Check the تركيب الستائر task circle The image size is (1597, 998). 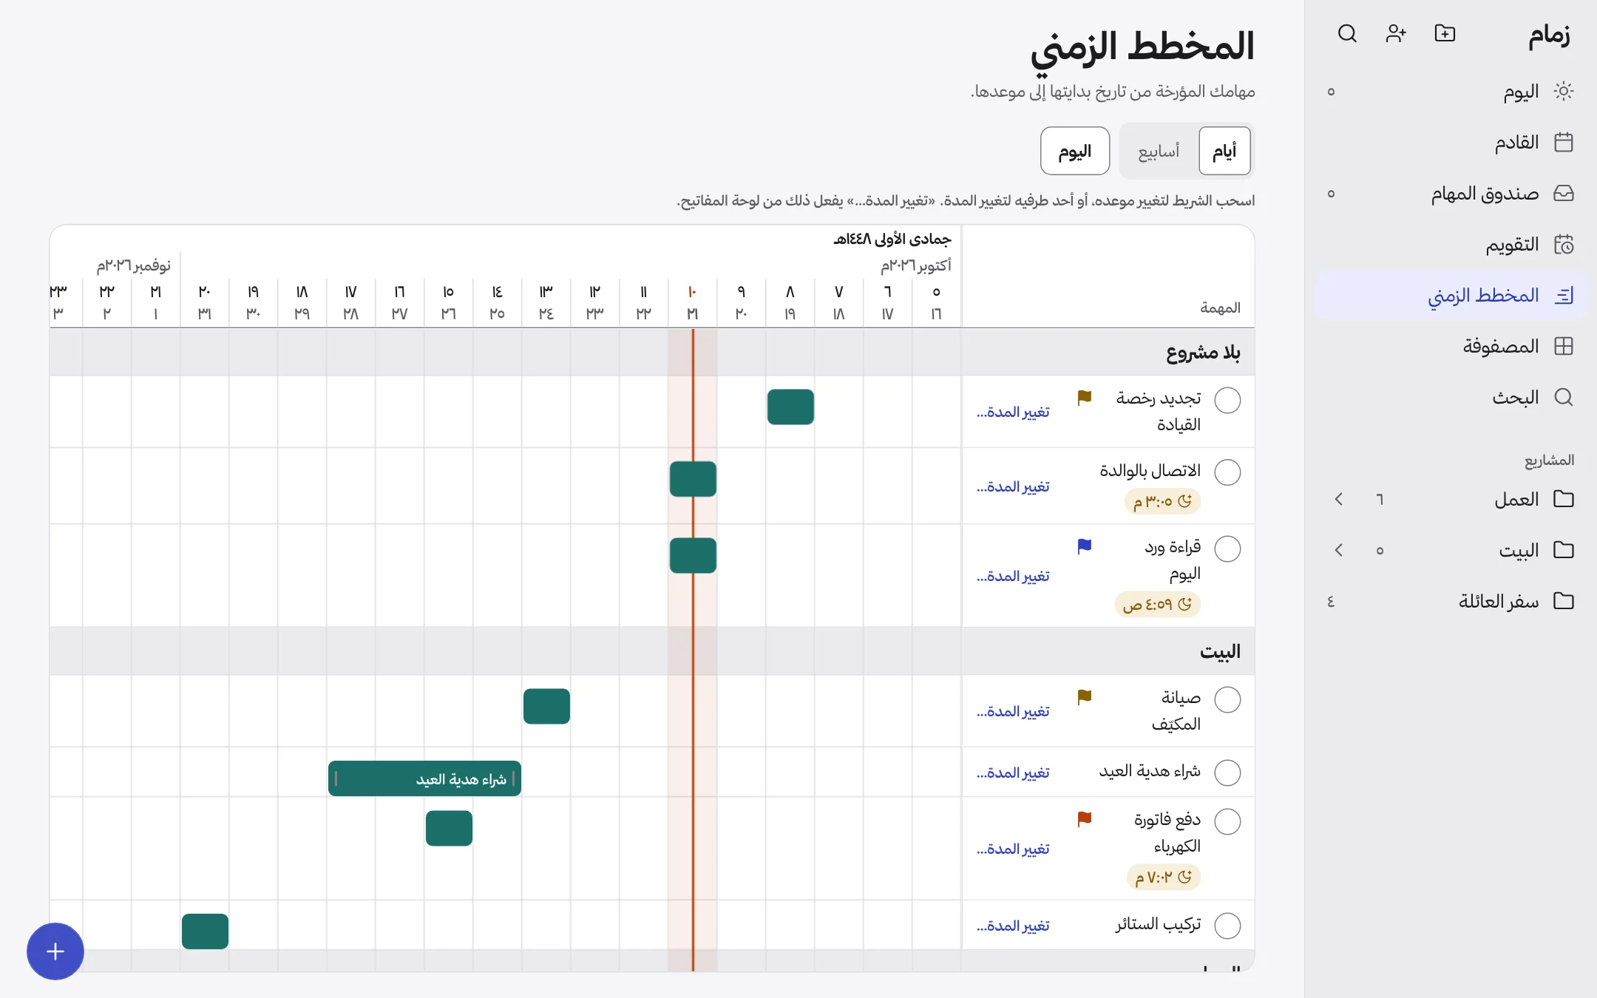pos(1227,926)
